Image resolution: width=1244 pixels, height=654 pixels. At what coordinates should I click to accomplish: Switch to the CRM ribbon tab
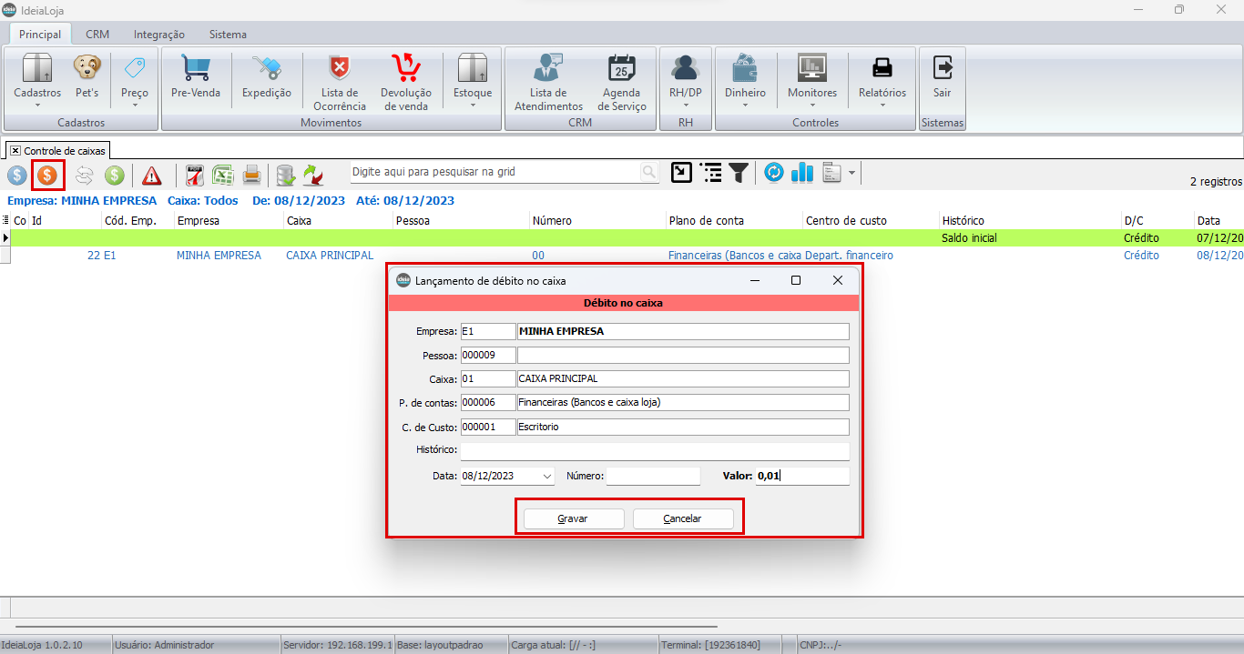(97, 35)
